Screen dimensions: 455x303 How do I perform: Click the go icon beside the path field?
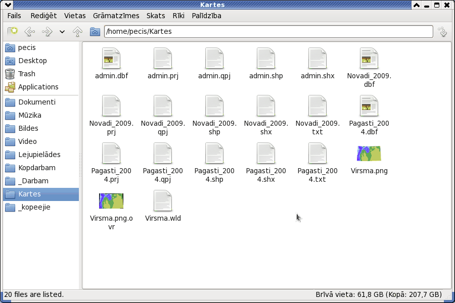[443, 32]
